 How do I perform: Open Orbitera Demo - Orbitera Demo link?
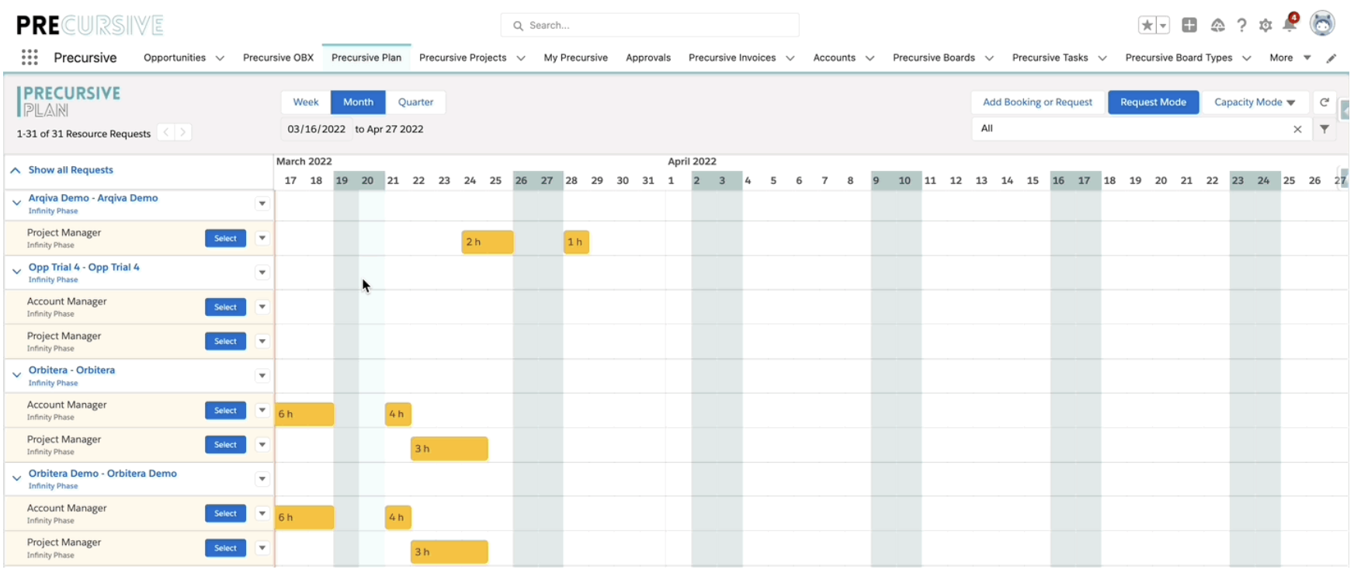(102, 474)
